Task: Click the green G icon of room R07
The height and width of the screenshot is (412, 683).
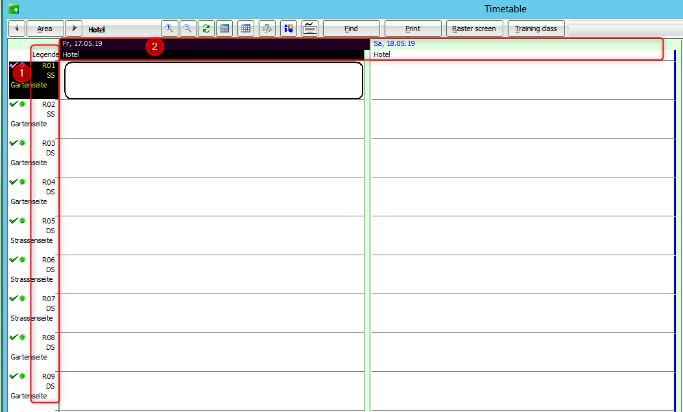Action: [x=22, y=298]
